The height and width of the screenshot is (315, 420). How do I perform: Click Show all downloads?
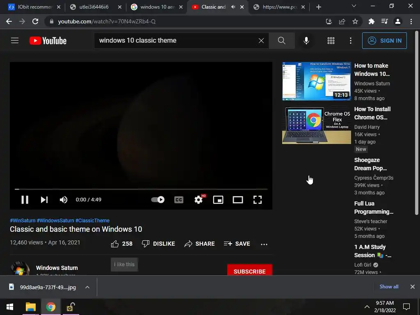389,287
